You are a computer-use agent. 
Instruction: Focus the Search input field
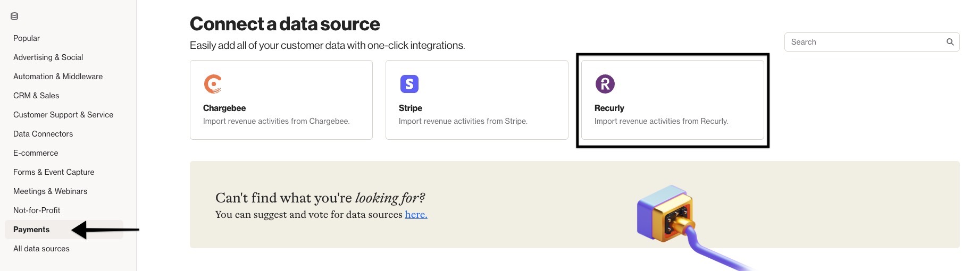click(x=872, y=42)
